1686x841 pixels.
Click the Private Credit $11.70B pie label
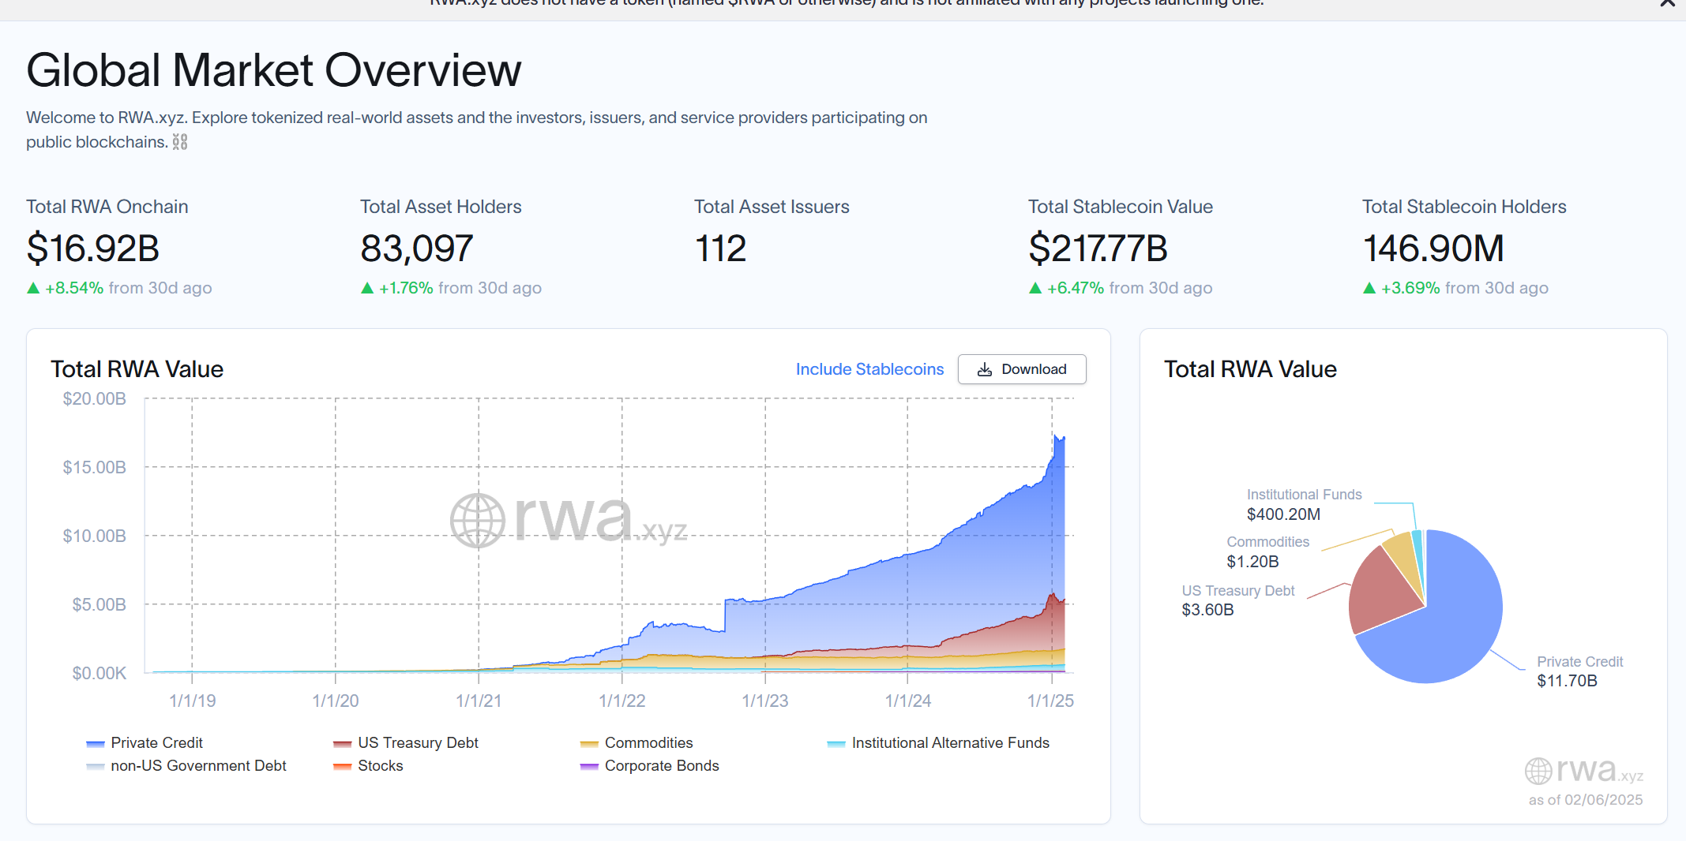click(x=1579, y=671)
